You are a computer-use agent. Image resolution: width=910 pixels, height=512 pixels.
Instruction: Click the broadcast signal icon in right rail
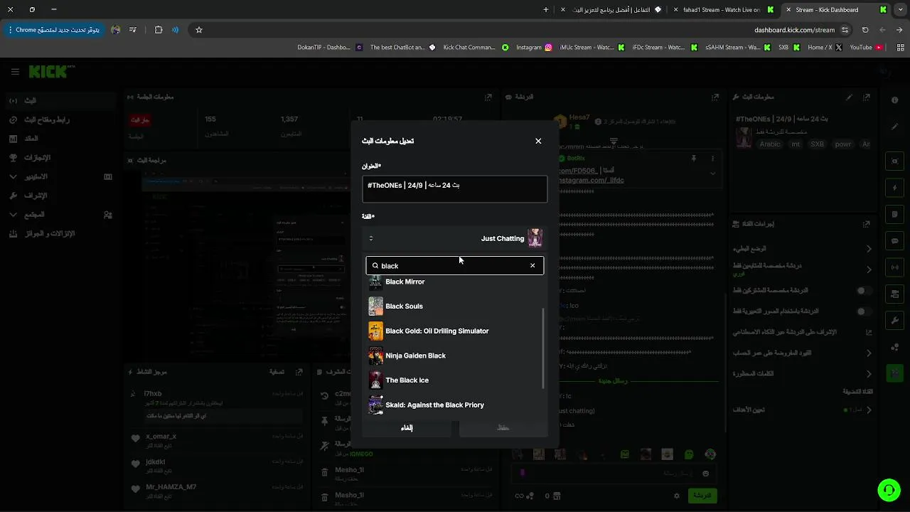click(894, 267)
